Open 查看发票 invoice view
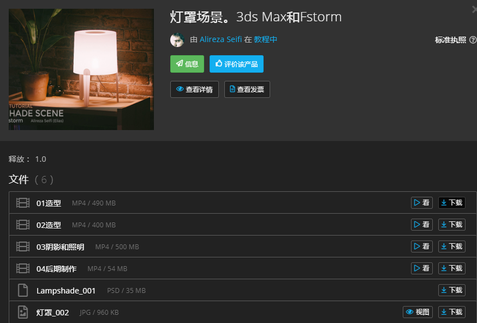 (247, 89)
